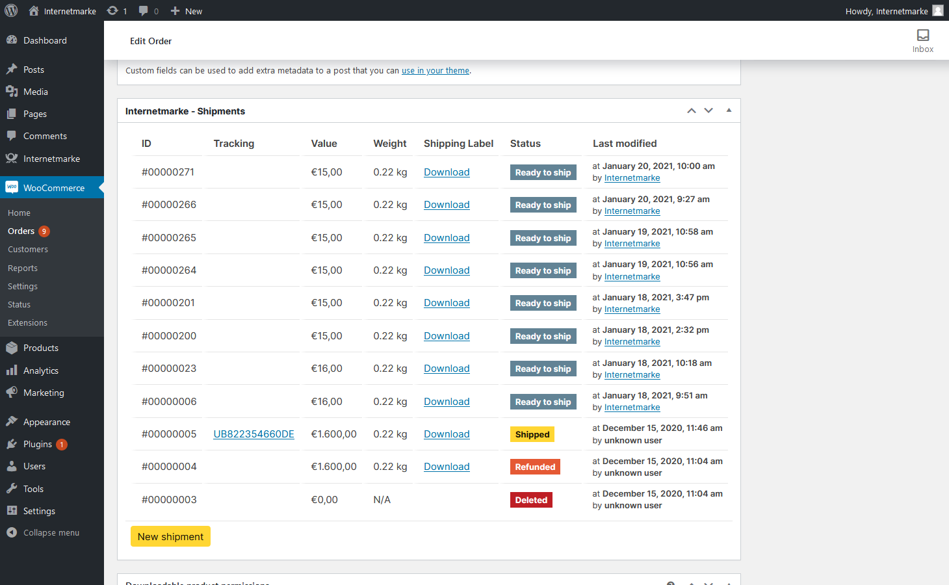The image size is (949, 585).
Task: Click the Shipped status badge
Action: pyautogui.click(x=532, y=434)
